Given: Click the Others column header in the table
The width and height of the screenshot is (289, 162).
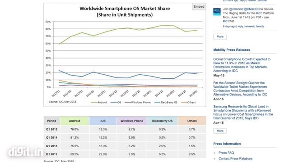Looking at the screenshot, I should [192, 121].
